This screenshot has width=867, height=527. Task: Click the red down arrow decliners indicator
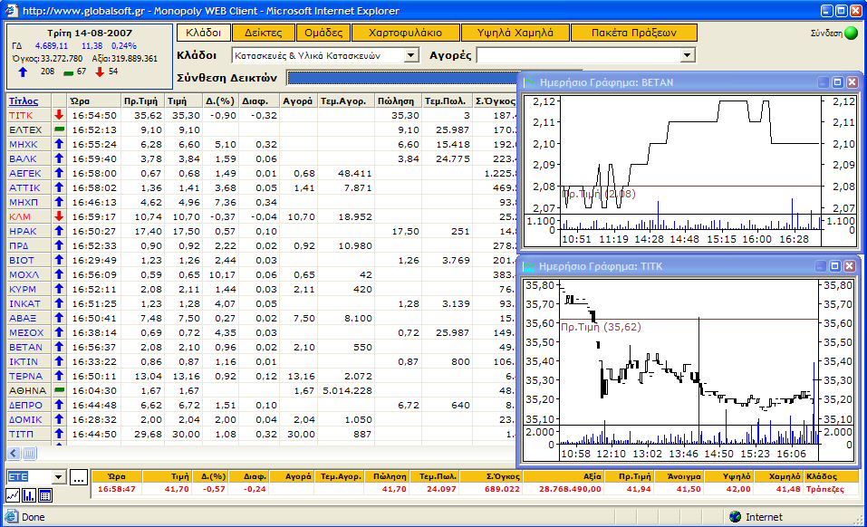click(x=100, y=72)
